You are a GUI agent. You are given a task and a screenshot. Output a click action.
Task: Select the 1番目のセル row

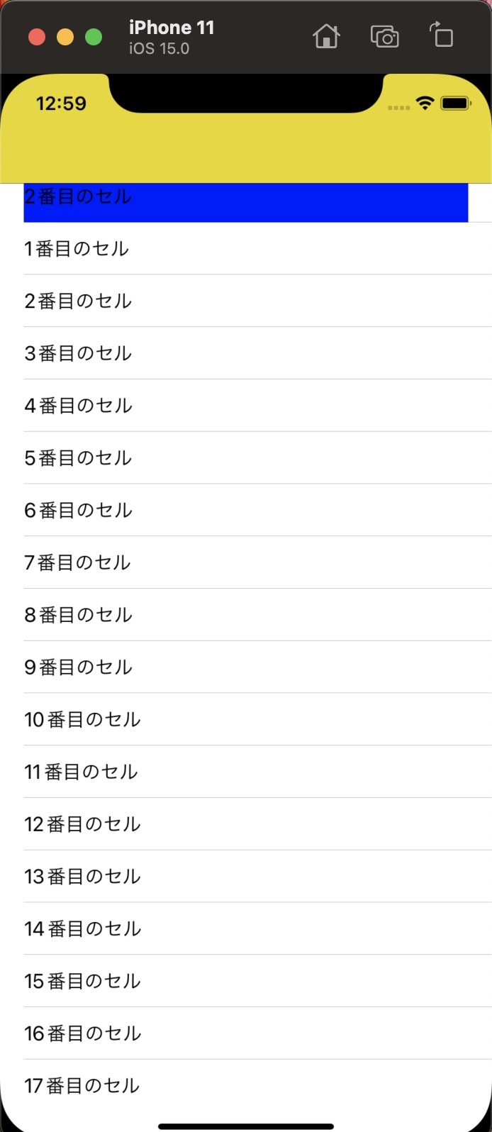click(245, 248)
